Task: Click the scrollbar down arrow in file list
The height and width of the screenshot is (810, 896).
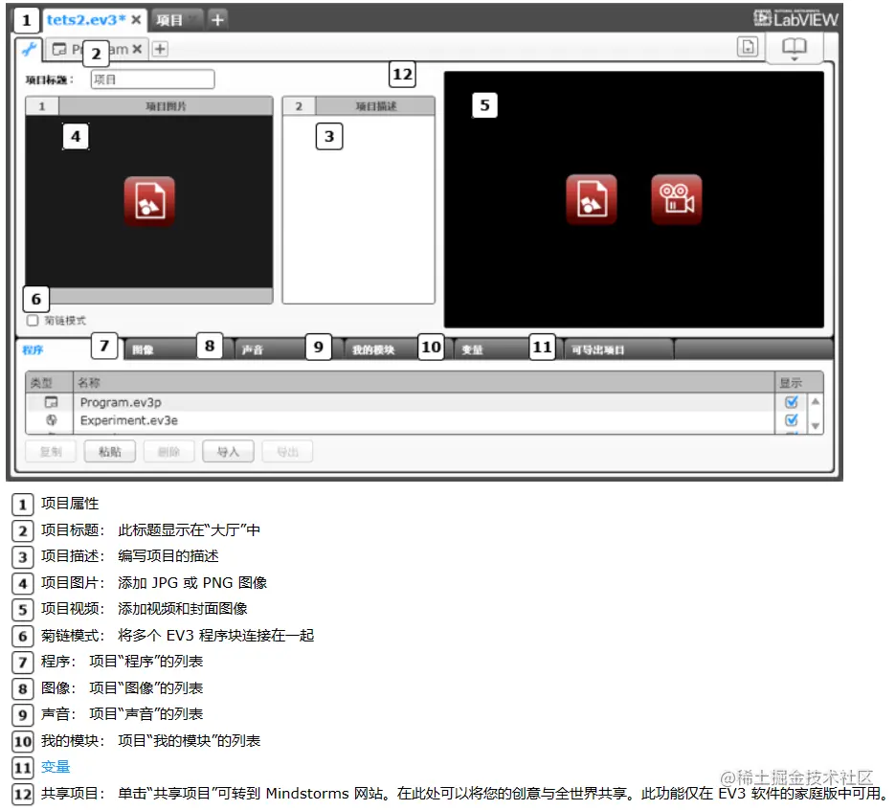Action: 815,427
